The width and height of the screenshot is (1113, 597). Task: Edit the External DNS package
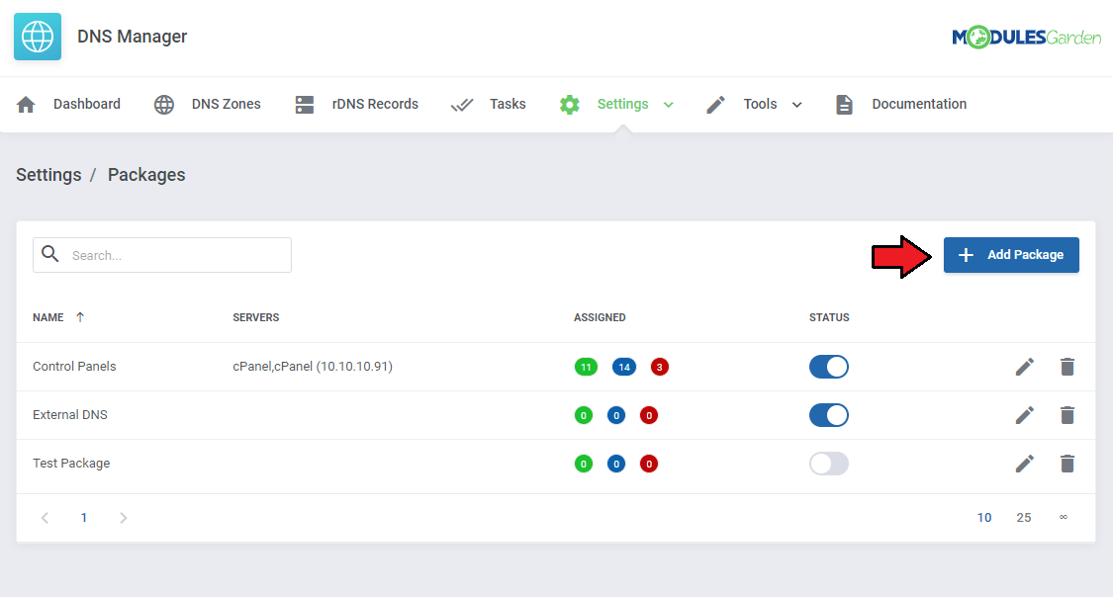coord(1024,415)
